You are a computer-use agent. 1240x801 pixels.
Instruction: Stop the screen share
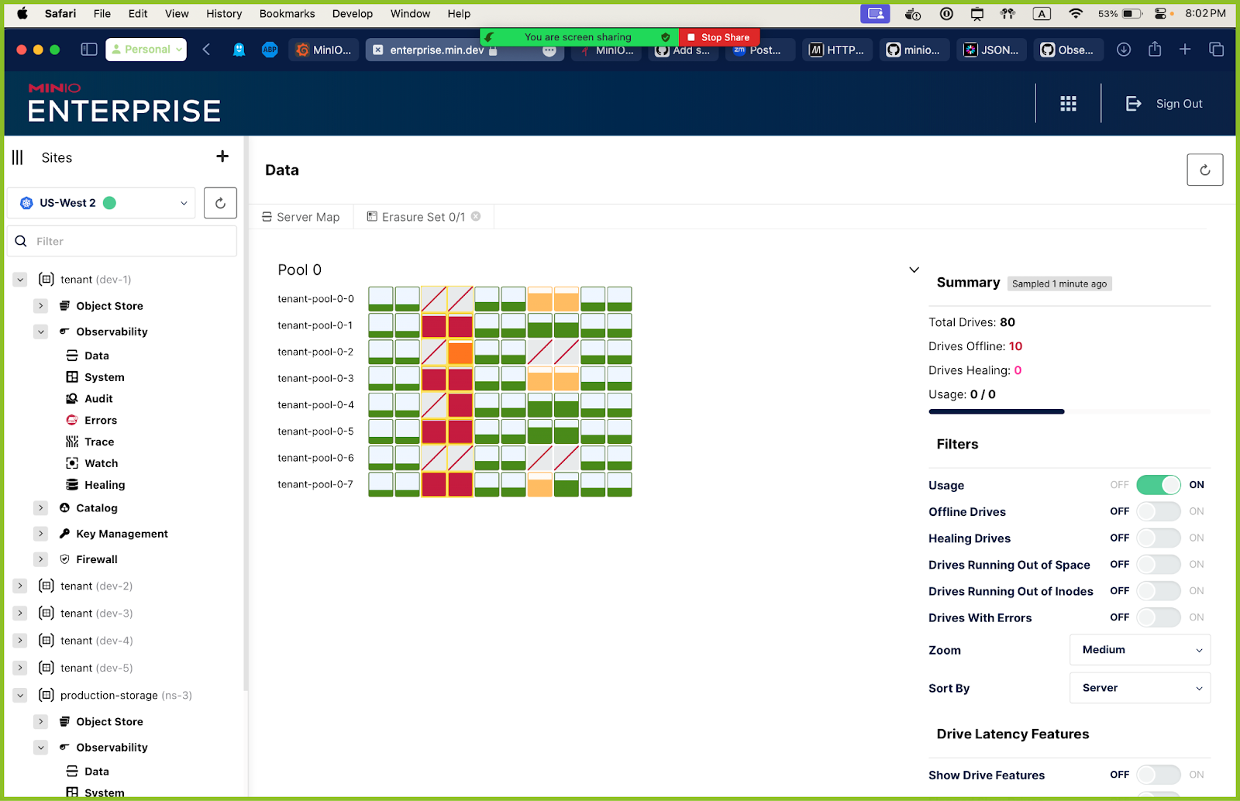click(718, 37)
